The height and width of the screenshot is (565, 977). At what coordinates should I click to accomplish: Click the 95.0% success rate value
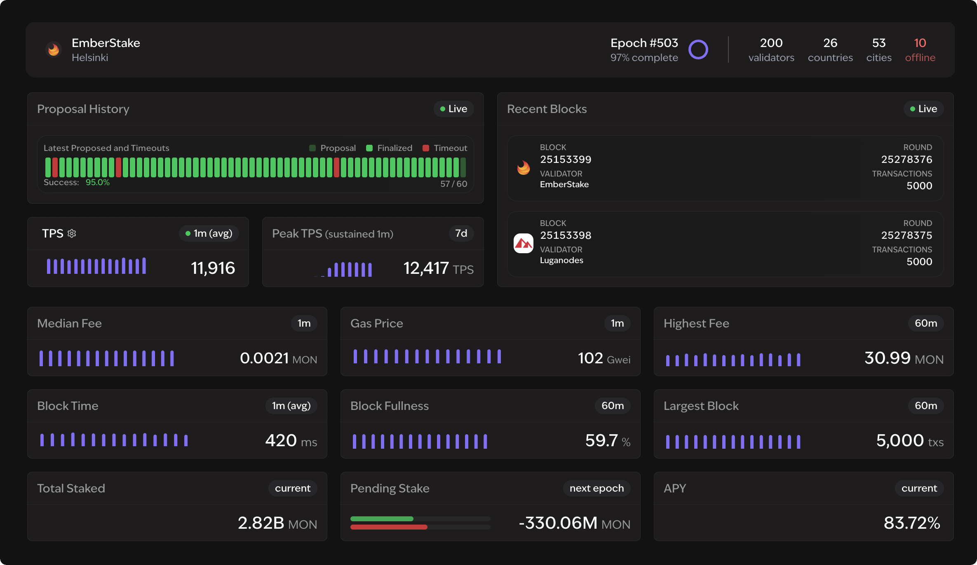pos(98,182)
